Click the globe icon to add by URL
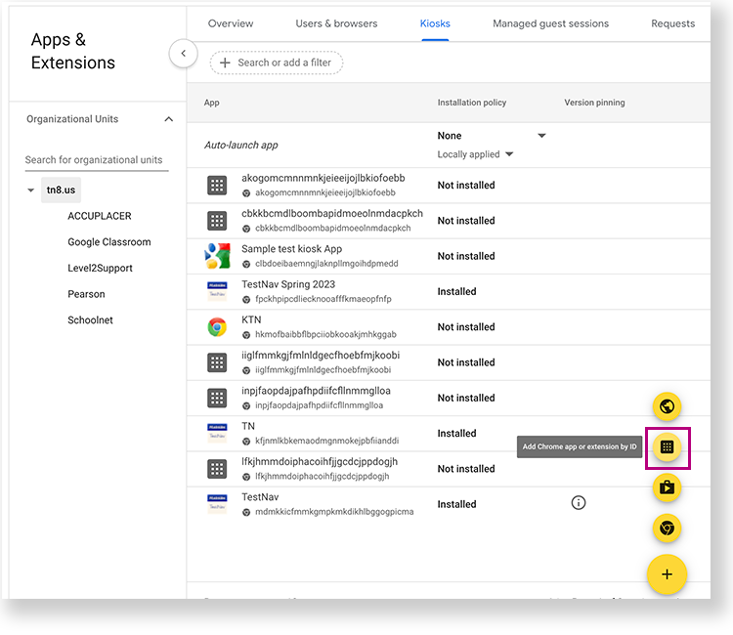This screenshot has width=733, height=635. 667,406
